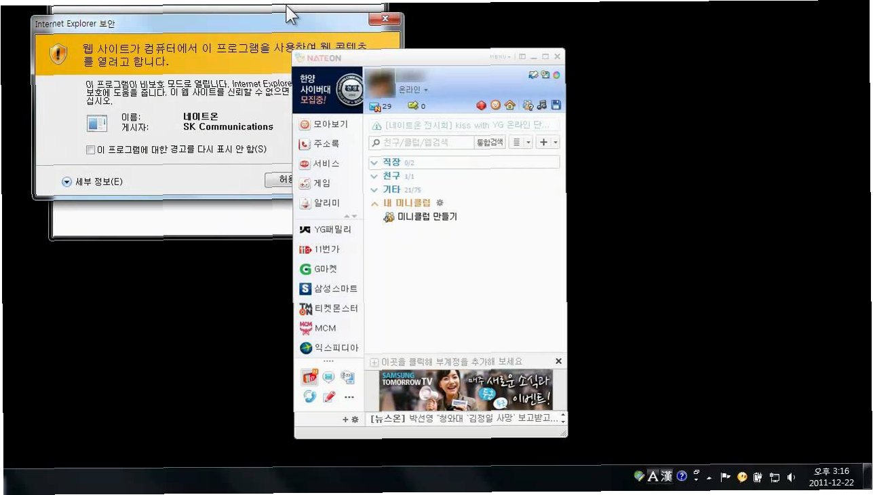Click the list view button next to 통합검색
This screenshot has height=495, width=873.
[517, 143]
